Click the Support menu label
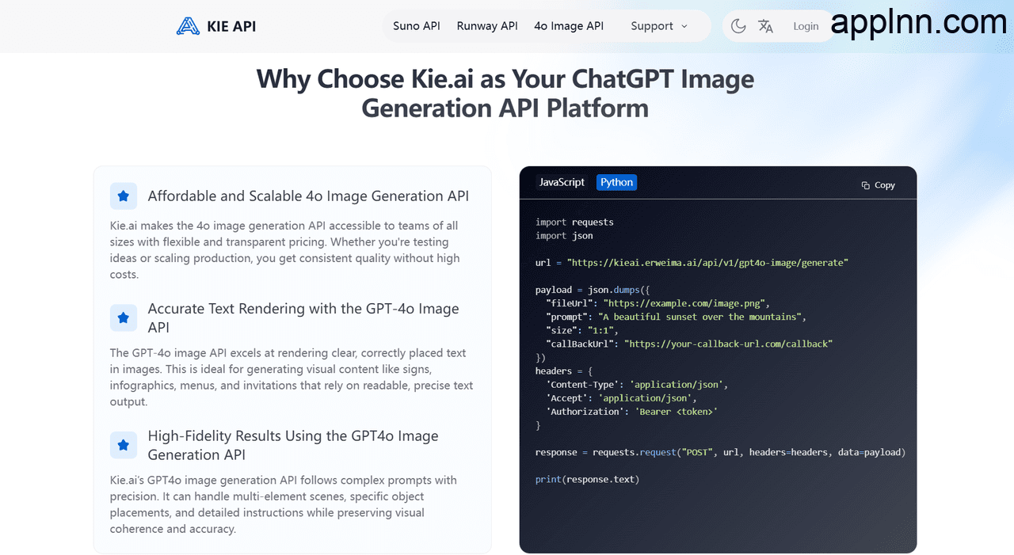The image size is (1014, 555). coord(652,26)
